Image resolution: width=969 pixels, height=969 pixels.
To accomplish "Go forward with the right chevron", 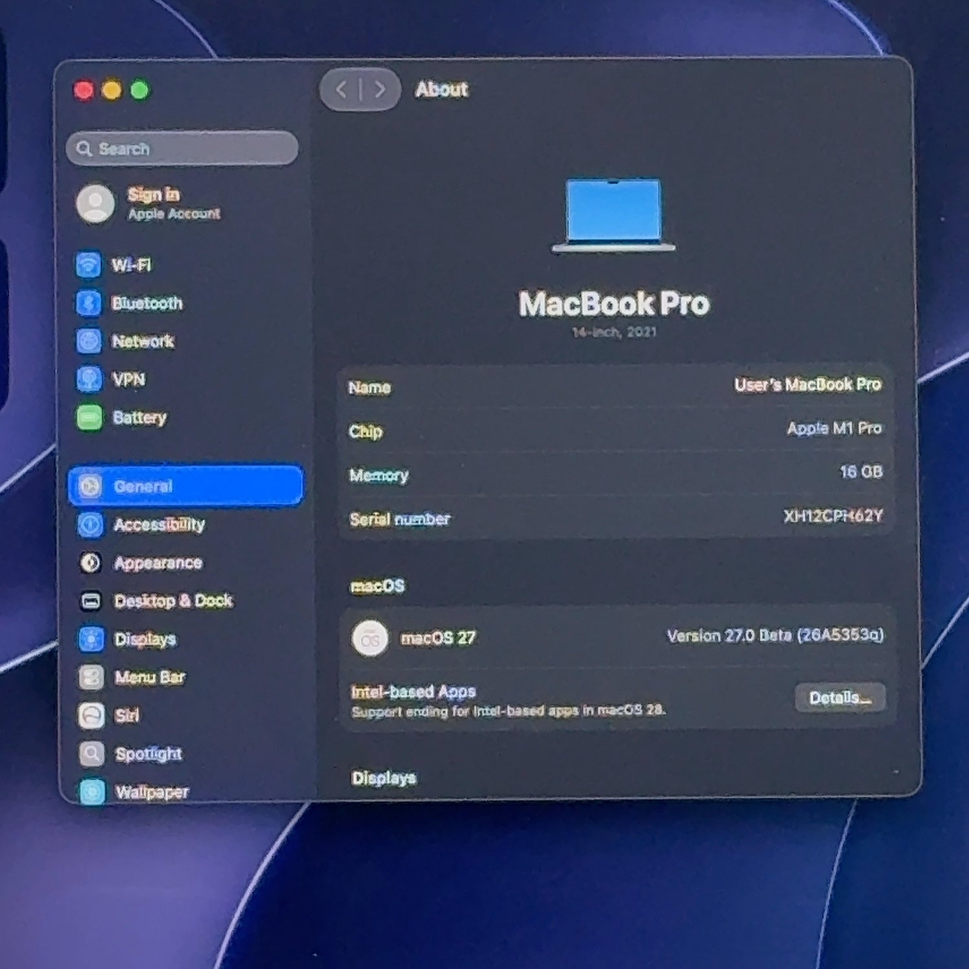I will (x=380, y=89).
